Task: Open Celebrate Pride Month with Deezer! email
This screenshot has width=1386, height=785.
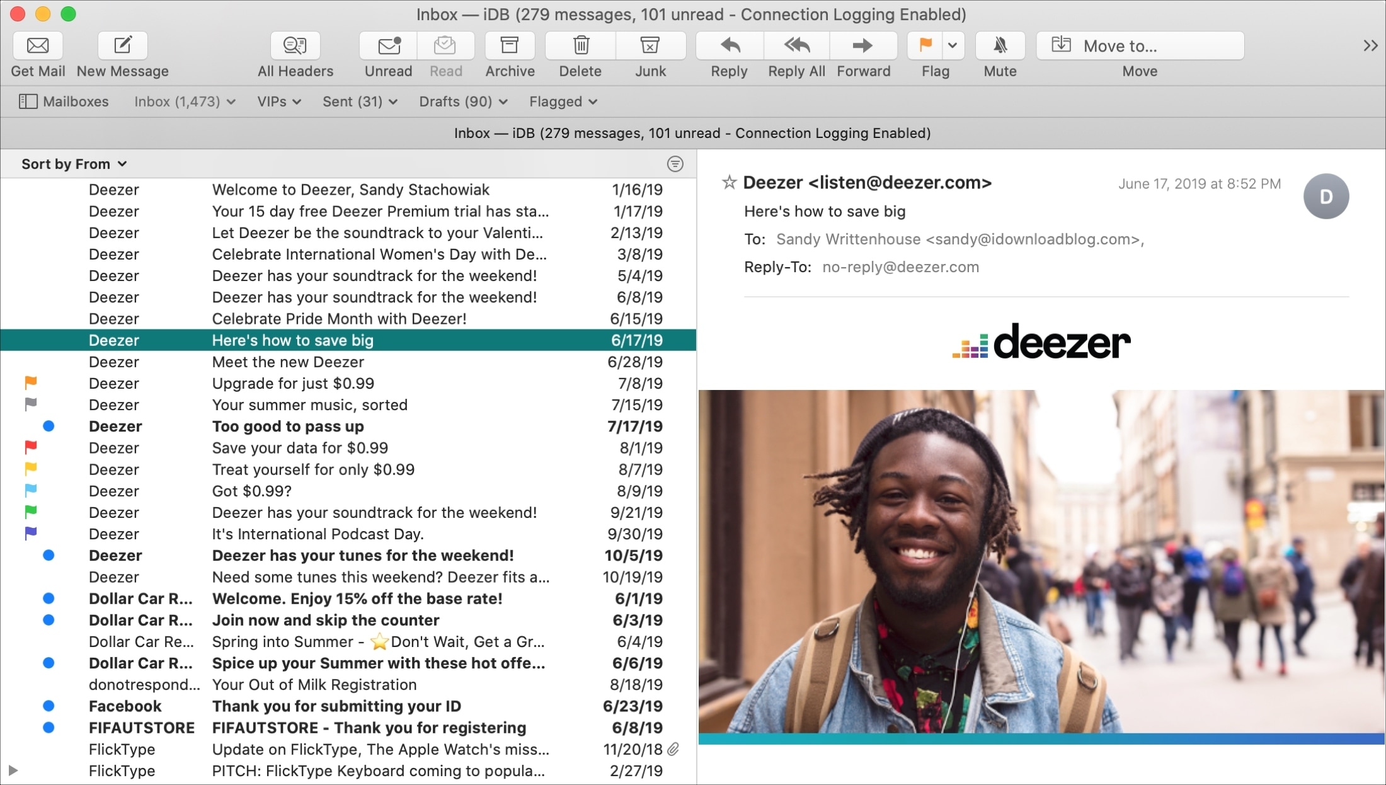Action: [348, 319]
